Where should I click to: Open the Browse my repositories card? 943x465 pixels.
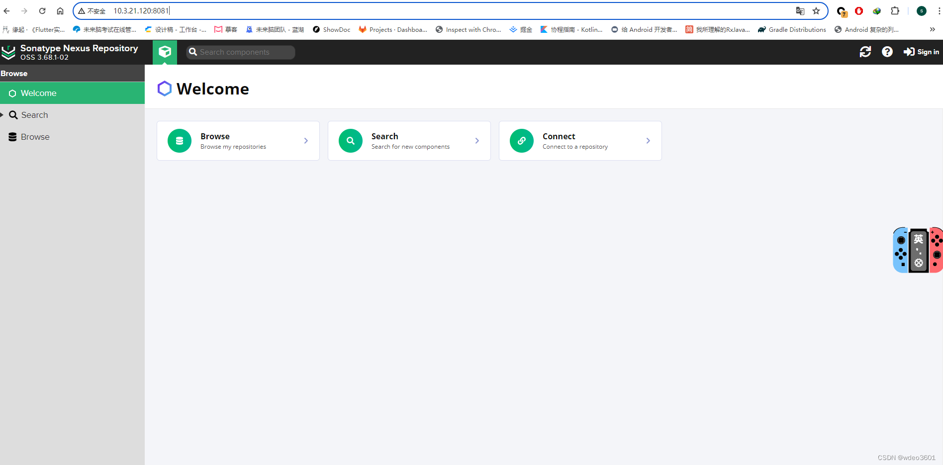[x=238, y=141]
